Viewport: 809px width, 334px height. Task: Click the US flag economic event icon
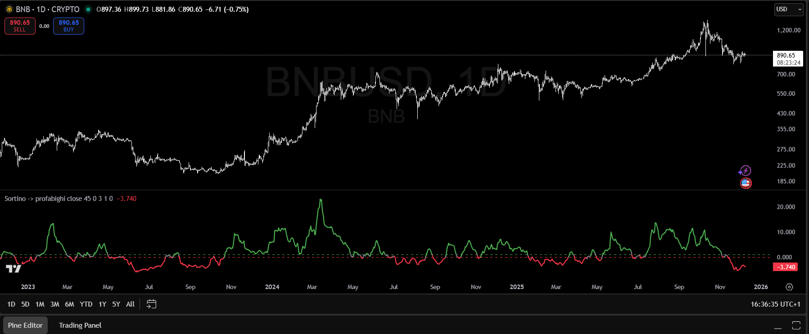tap(746, 183)
